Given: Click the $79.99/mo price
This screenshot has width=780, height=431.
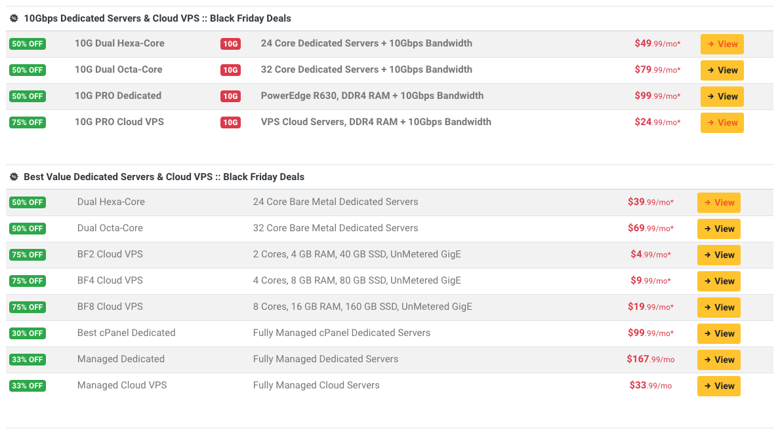Looking at the screenshot, I should 657,69.
